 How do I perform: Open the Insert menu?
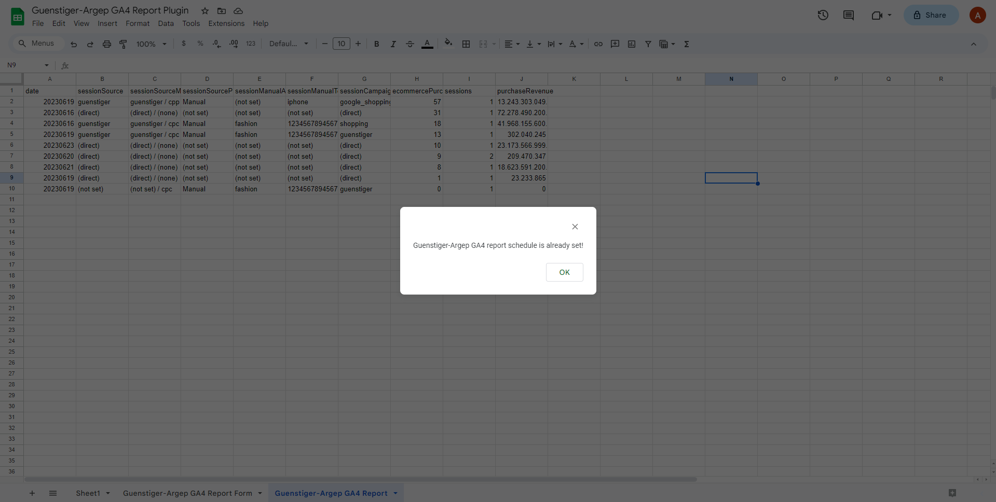[107, 23]
